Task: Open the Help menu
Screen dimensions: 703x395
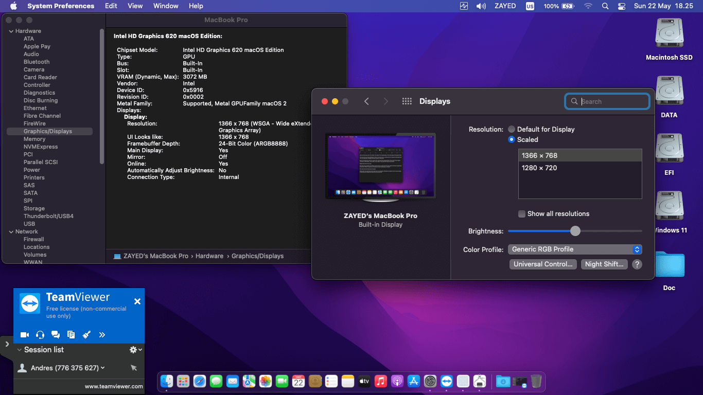Action: tap(196, 6)
